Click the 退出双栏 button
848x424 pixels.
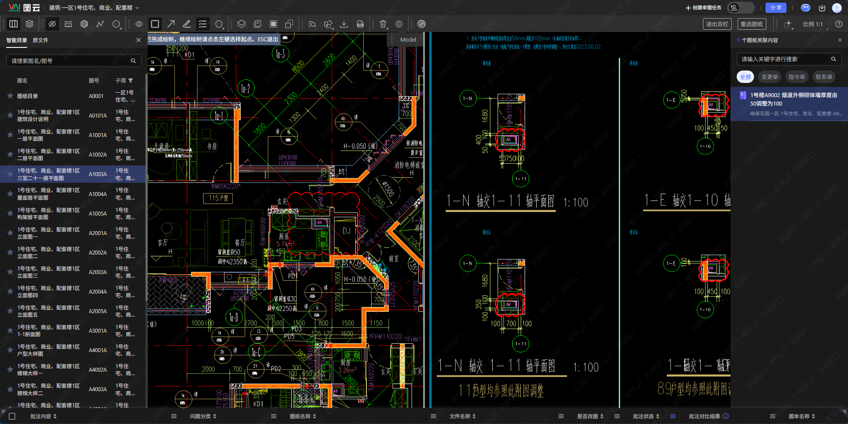click(717, 24)
